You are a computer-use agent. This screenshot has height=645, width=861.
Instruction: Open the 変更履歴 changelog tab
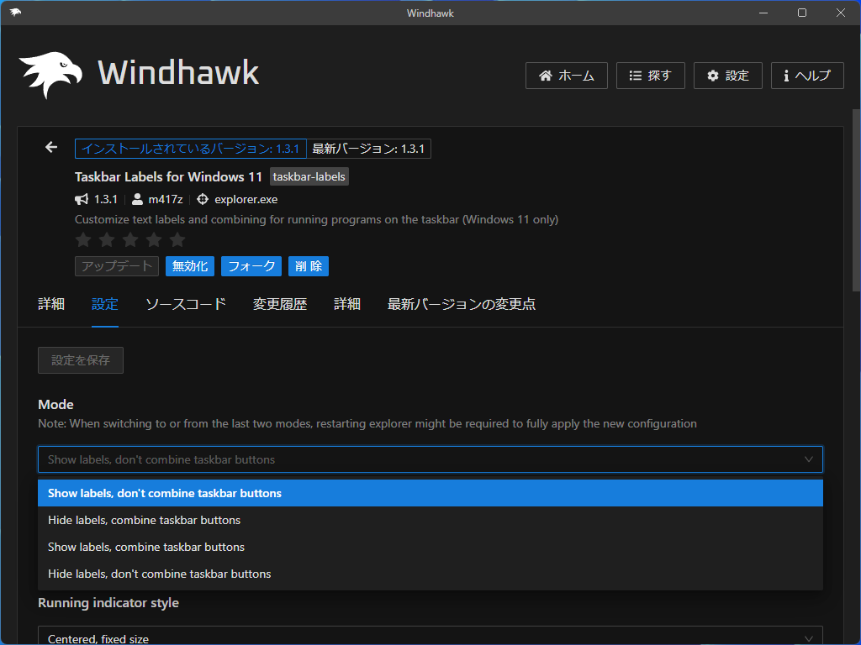click(280, 304)
